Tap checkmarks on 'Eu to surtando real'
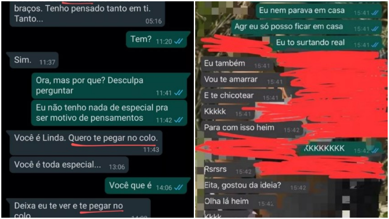Screen dimensions: 389x219 click(x=375, y=45)
